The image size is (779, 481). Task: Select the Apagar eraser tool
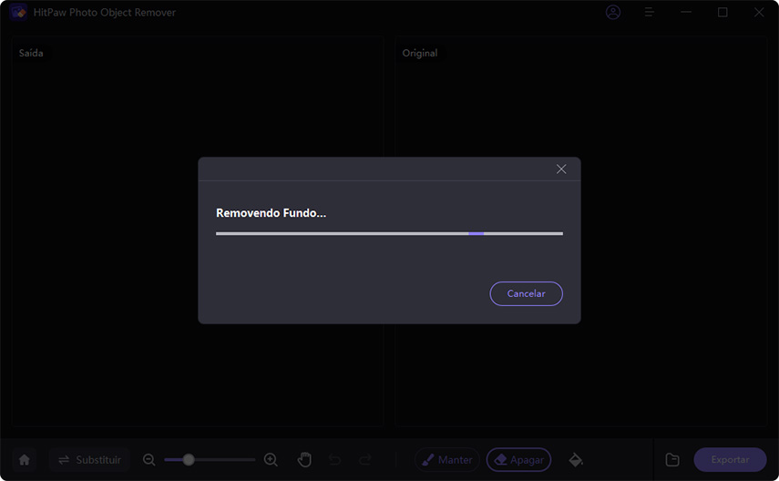(x=518, y=460)
